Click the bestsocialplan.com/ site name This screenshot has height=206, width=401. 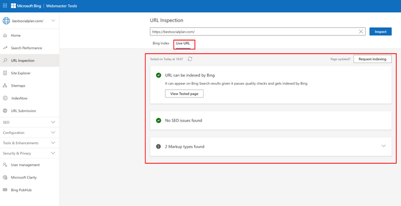27,21
